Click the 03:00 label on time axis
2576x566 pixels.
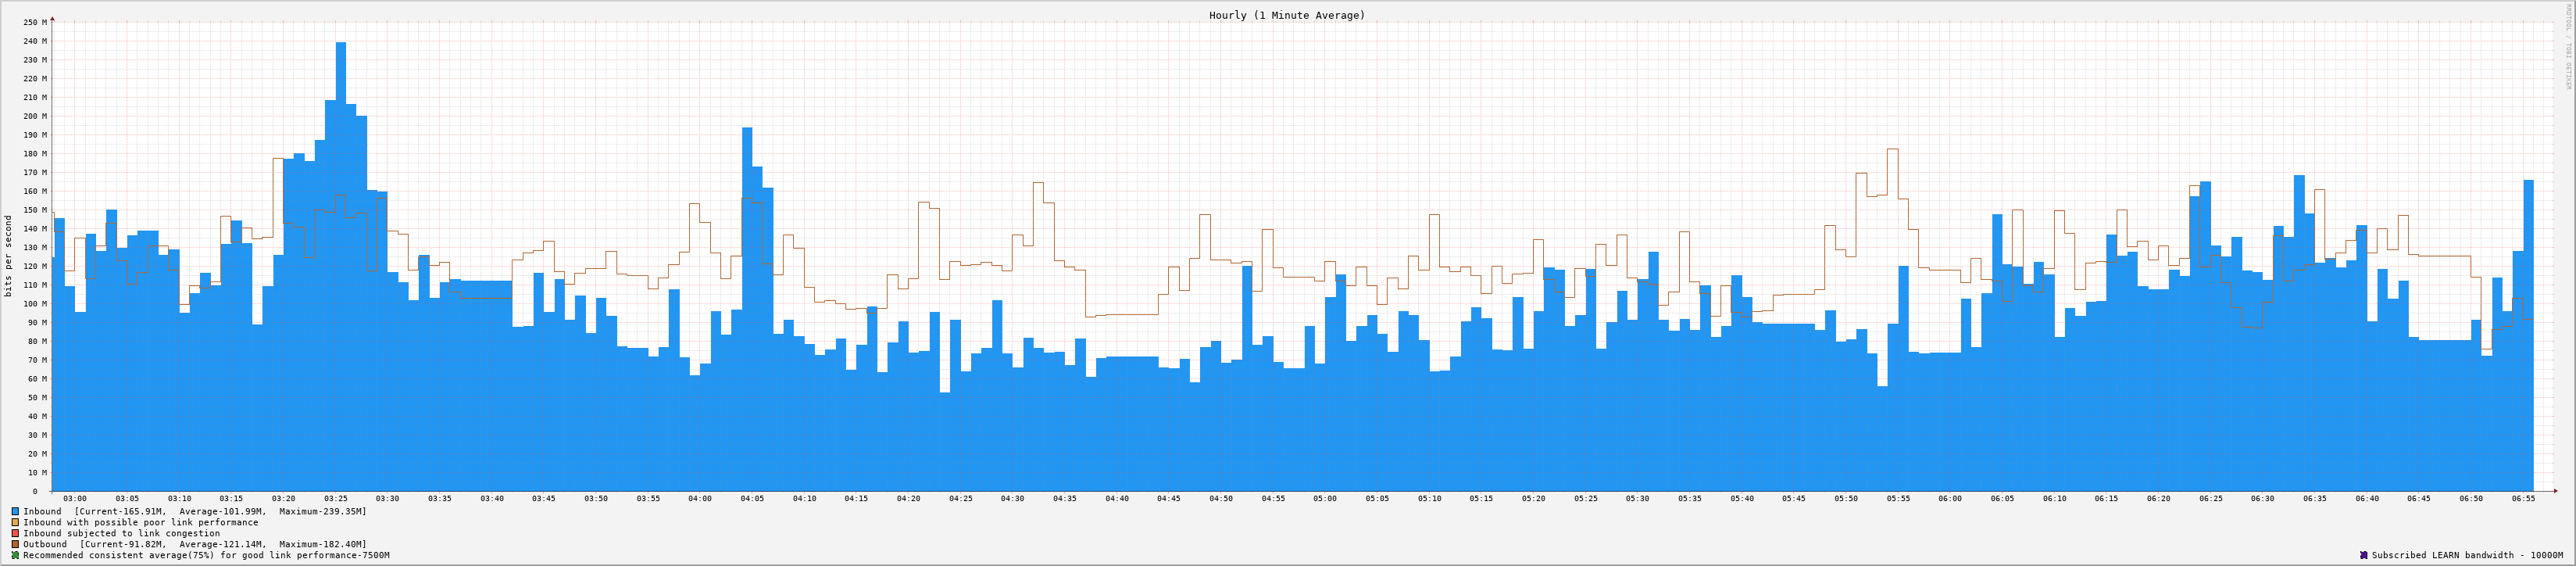75,498
